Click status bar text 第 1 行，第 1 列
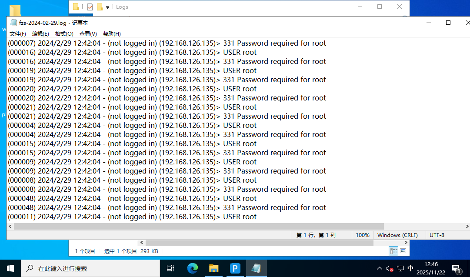The width and height of the screenshot is (470, 277). 316,235
